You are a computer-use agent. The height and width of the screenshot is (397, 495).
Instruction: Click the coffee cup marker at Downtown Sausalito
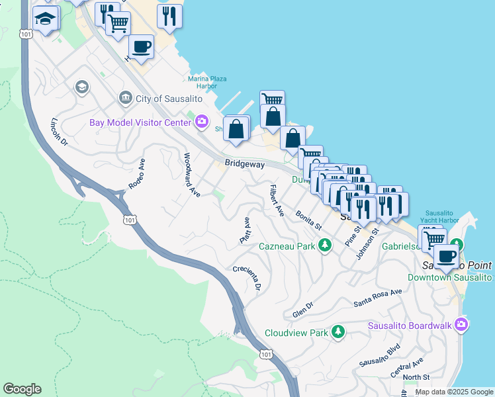click(x=446, y=259)
